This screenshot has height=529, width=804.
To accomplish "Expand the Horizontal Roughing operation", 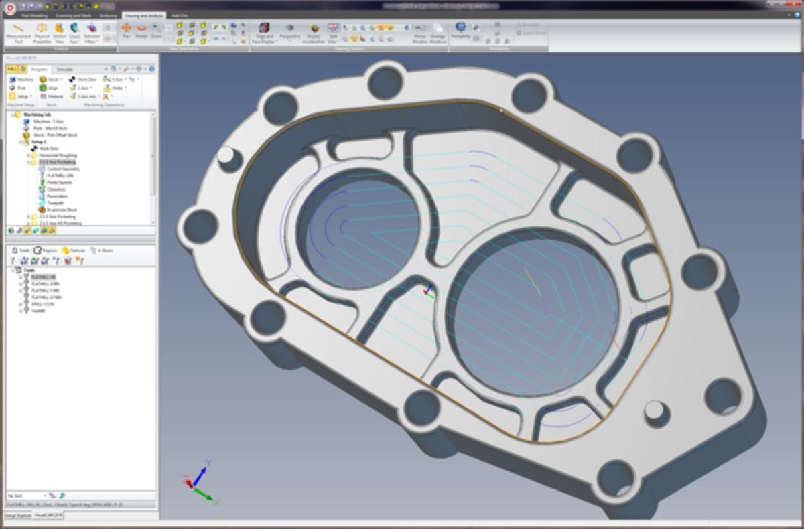I will [29, 155].
